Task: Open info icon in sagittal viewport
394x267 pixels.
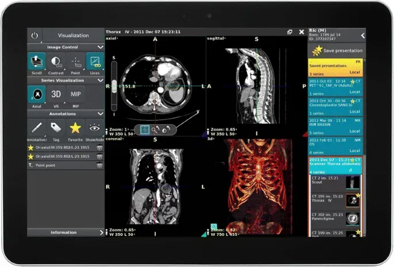Action: click(208, 132)
